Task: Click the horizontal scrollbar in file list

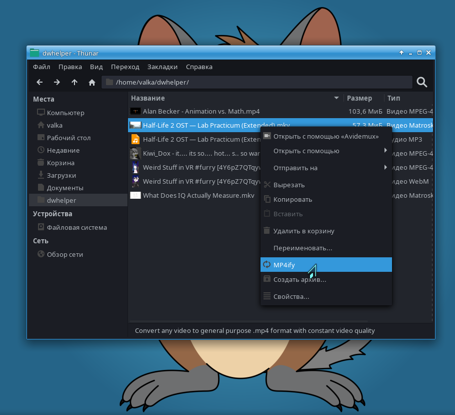Action: pos(248,321)
